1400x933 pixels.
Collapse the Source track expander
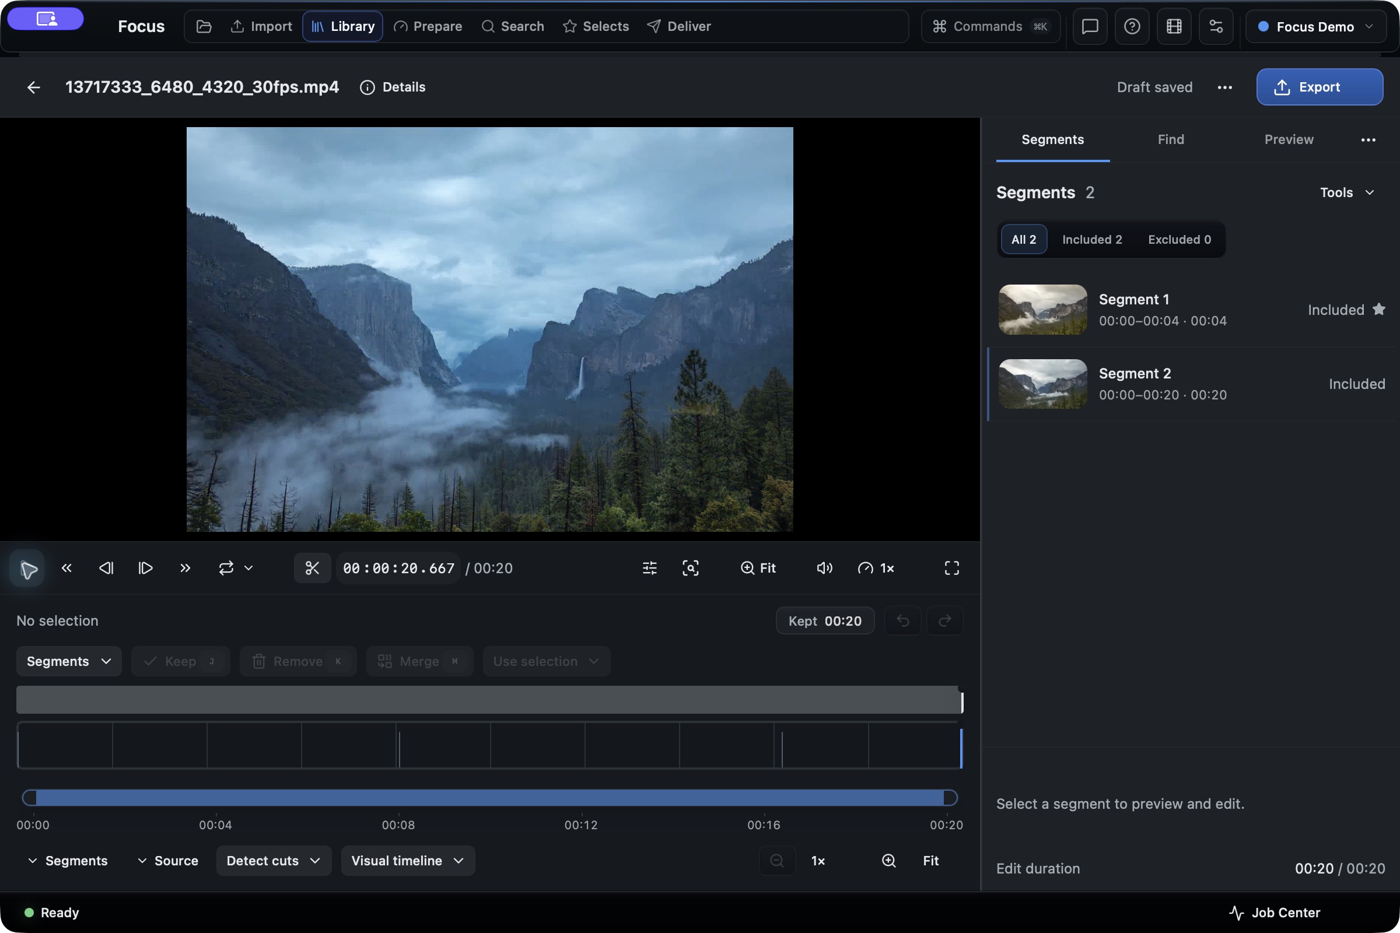click(168, 861)
